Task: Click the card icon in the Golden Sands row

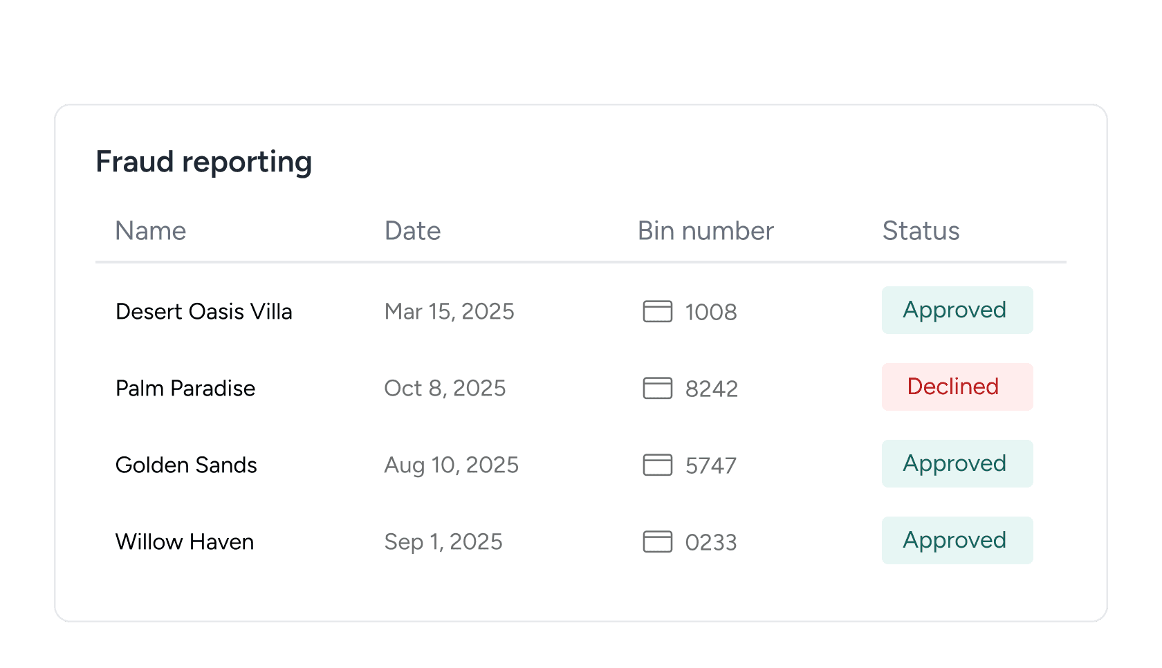Action: point(657,465)
